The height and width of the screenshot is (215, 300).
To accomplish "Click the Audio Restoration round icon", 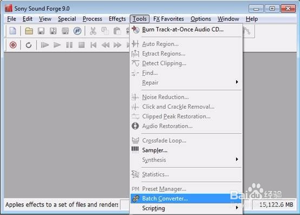I will tap(135, 126).
